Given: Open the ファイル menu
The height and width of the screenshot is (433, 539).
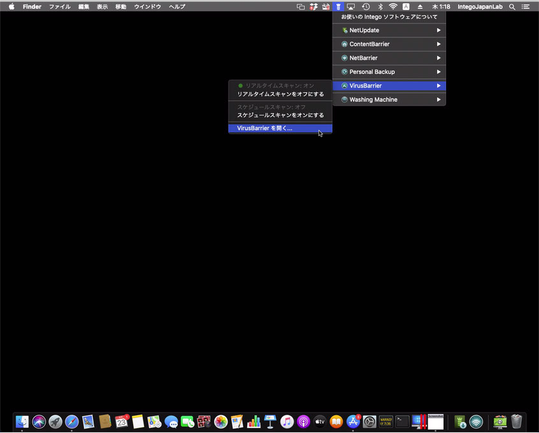Looking at the screenshot, I should 60,6.
